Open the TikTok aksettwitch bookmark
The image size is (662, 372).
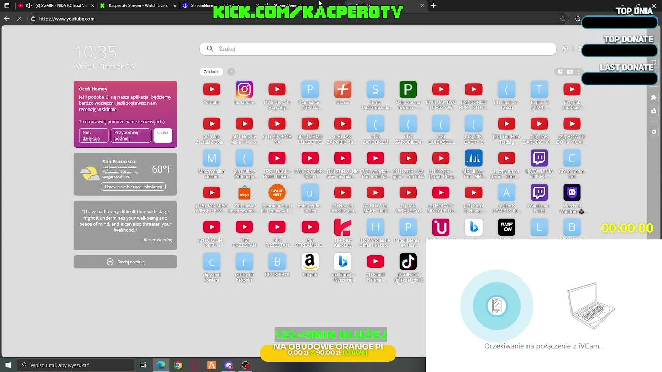408,261
